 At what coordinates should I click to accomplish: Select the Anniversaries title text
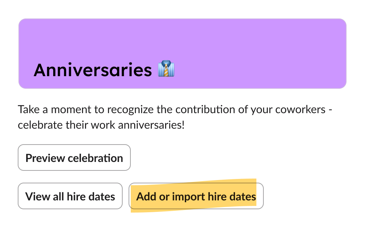[x=92, y=70]
